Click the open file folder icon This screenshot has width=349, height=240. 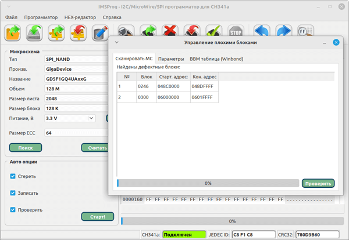[x=13, y=32]
